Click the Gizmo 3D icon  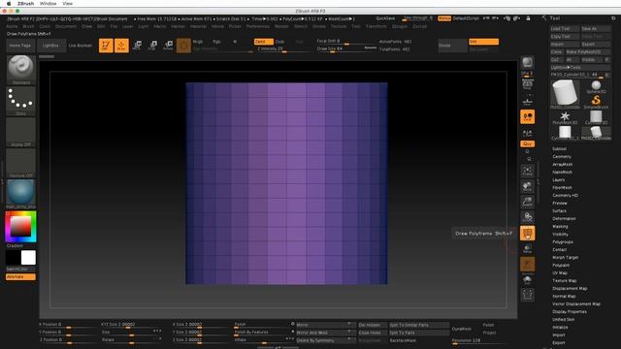pyautogui.click(x=183, y=46)
